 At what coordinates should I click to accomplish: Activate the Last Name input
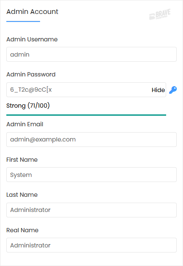point(91,210)
